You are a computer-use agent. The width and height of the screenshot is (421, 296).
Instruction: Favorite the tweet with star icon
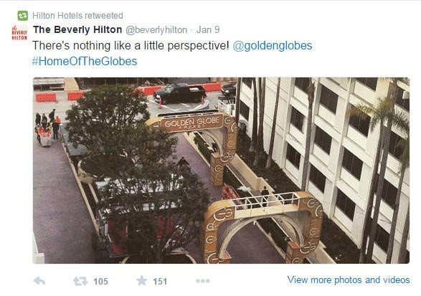pyautogui.click(x=142, y=280)
